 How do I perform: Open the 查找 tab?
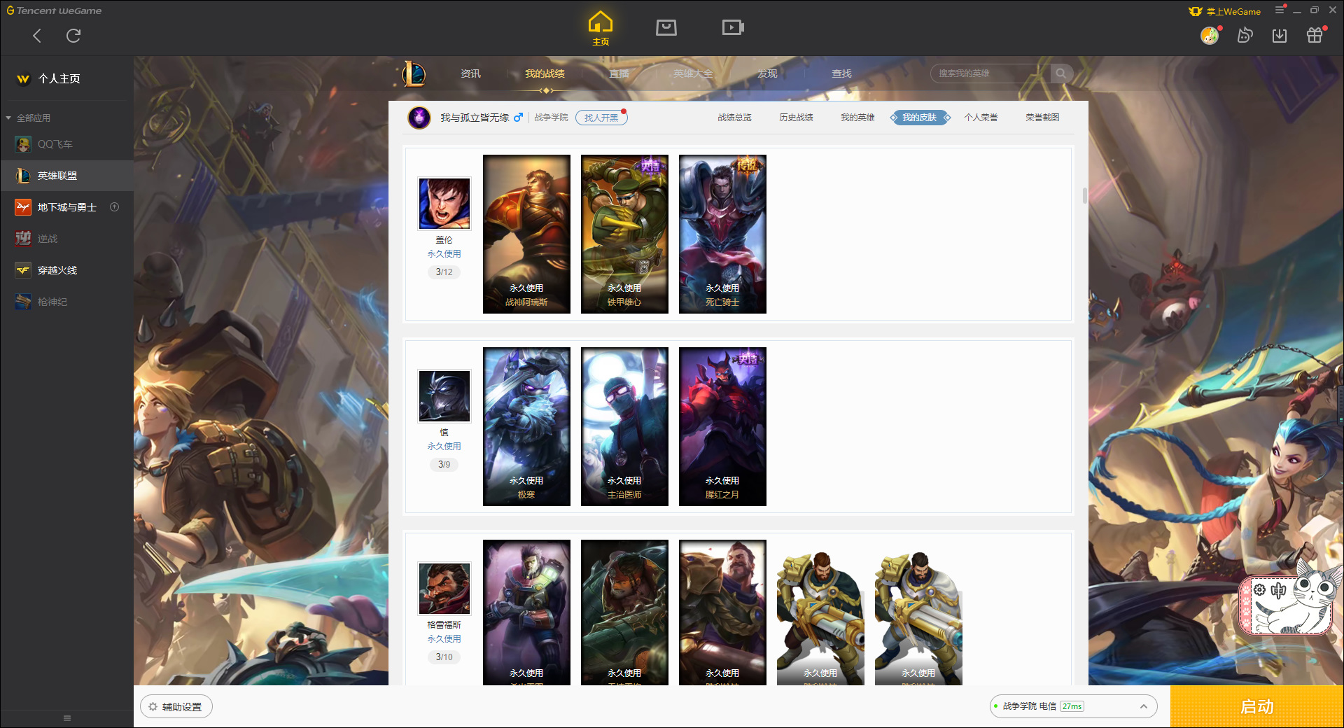click(x=841, y=73)
